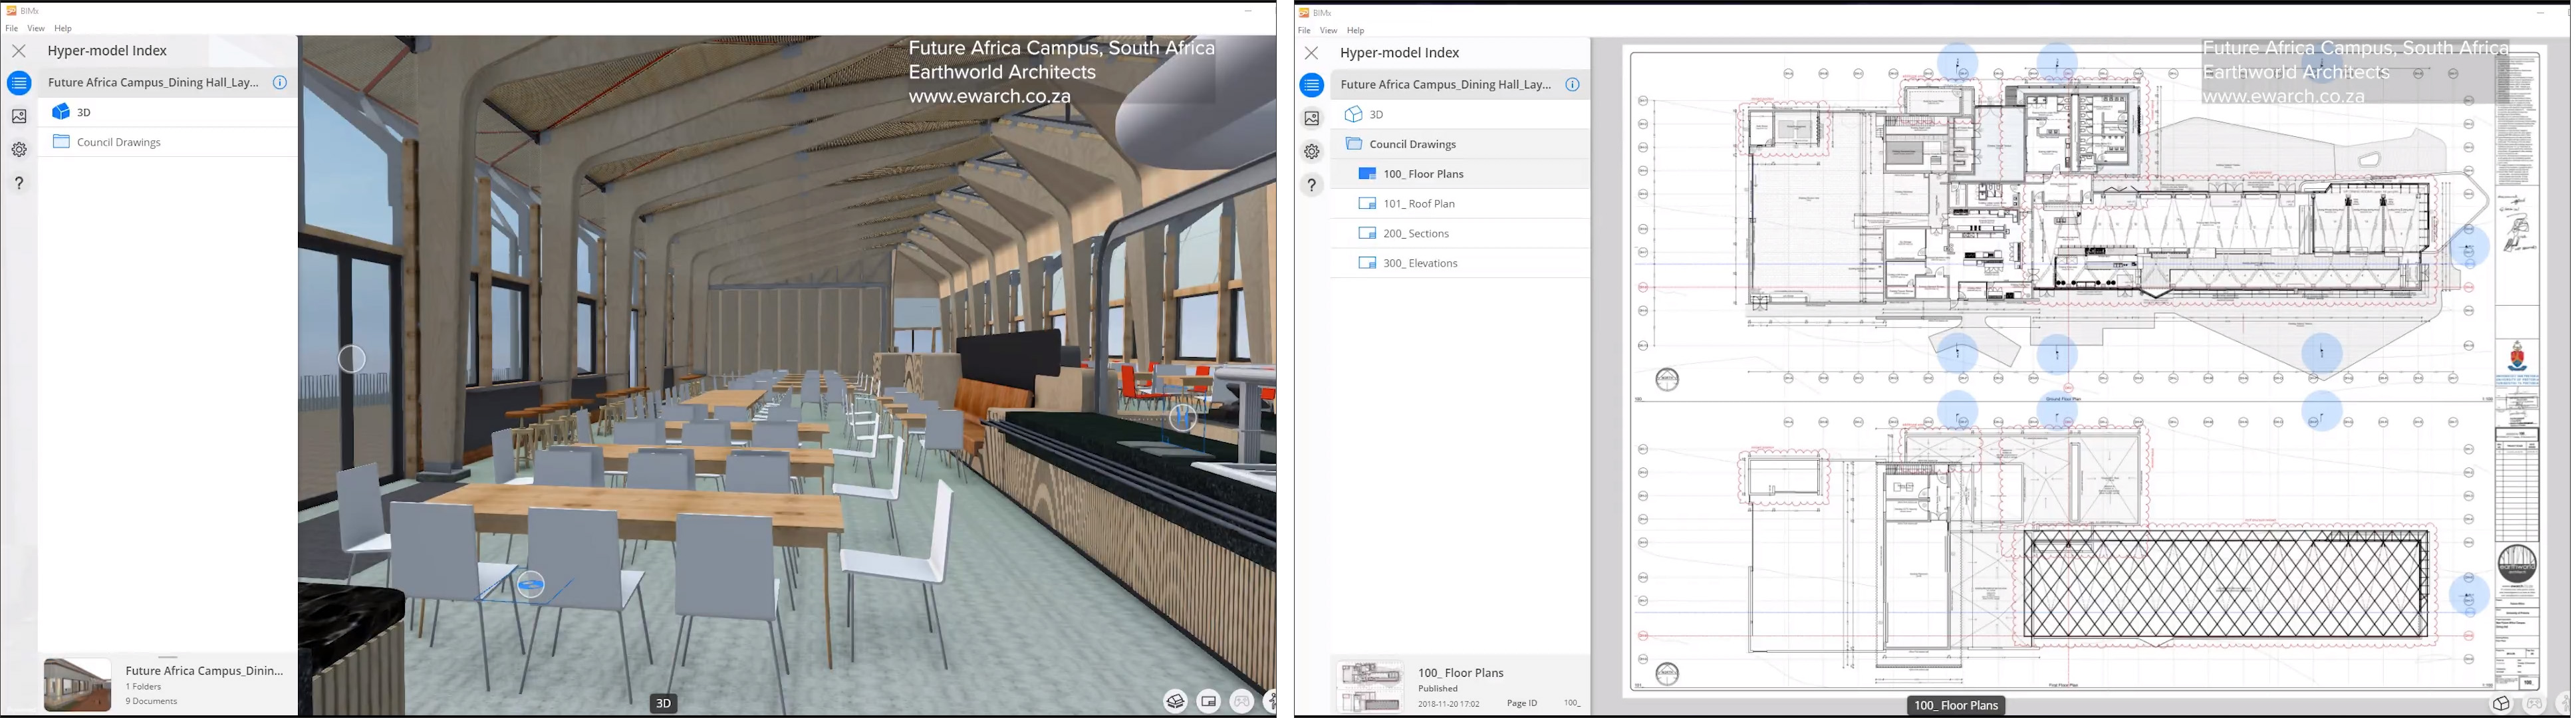Image resolution: width=2576 pixels, height=718 pixels.
Task: Click 'Published' status text in right window
Action: pyautogui.click(x=1437, y=689)
